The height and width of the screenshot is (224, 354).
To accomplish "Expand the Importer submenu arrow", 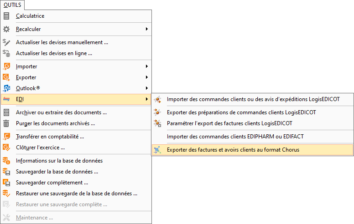I will click(147, 66).
